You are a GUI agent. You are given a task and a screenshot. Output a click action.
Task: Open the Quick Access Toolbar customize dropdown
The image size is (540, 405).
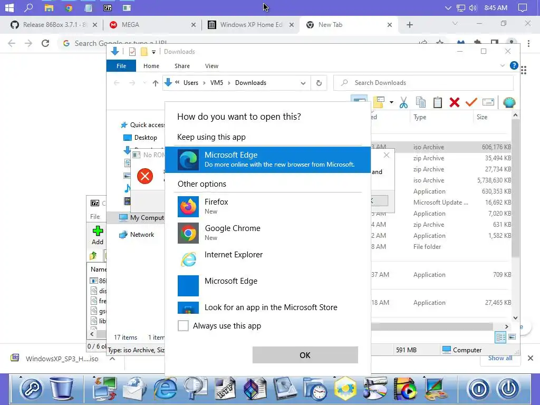(x=153, y=52)
